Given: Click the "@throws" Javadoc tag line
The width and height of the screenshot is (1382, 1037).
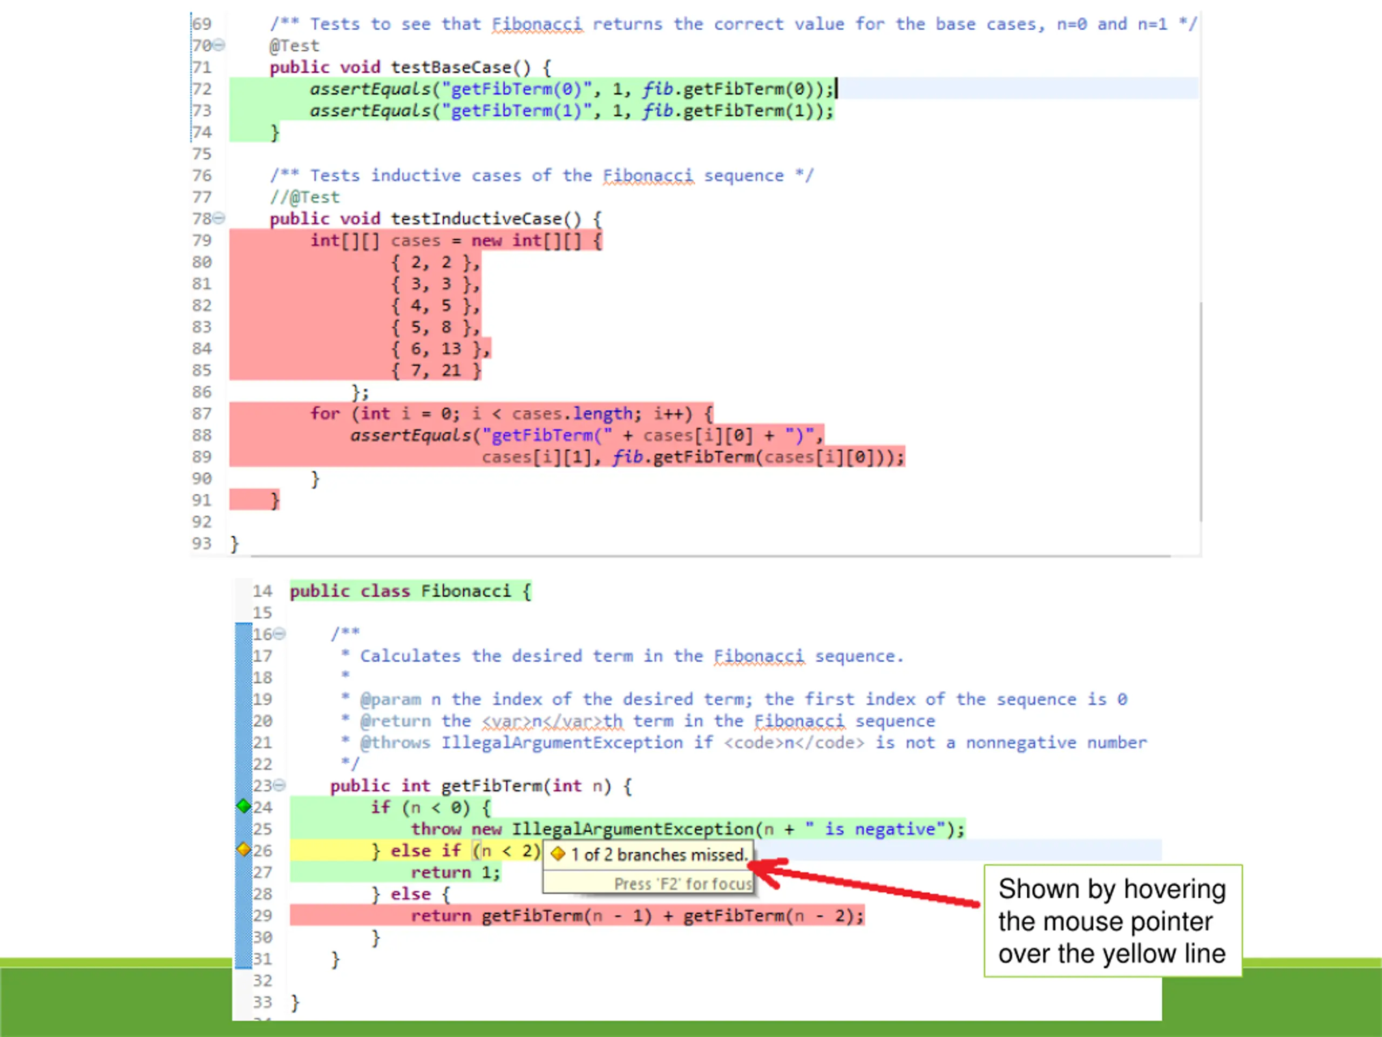Looking at the screenshot, I should pos(743,742).
